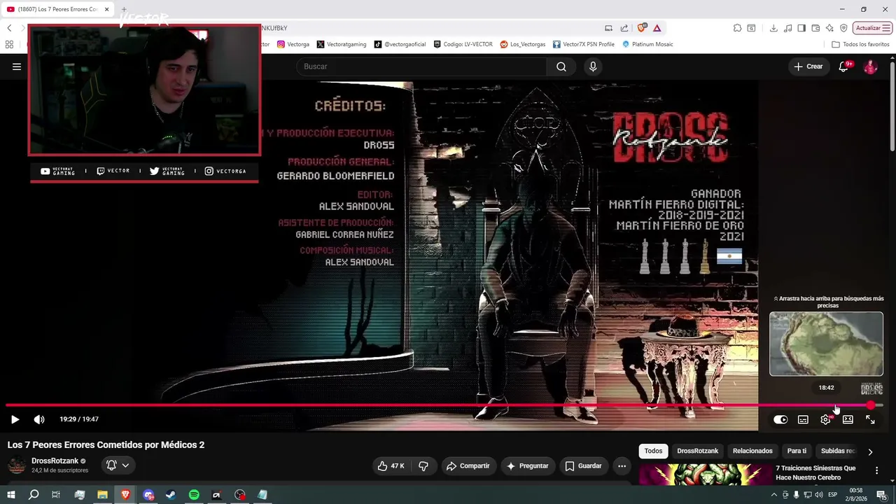Screen dimensions: 896x504
Task: Open Brave Shields lion icon
Action: [642, 28]
